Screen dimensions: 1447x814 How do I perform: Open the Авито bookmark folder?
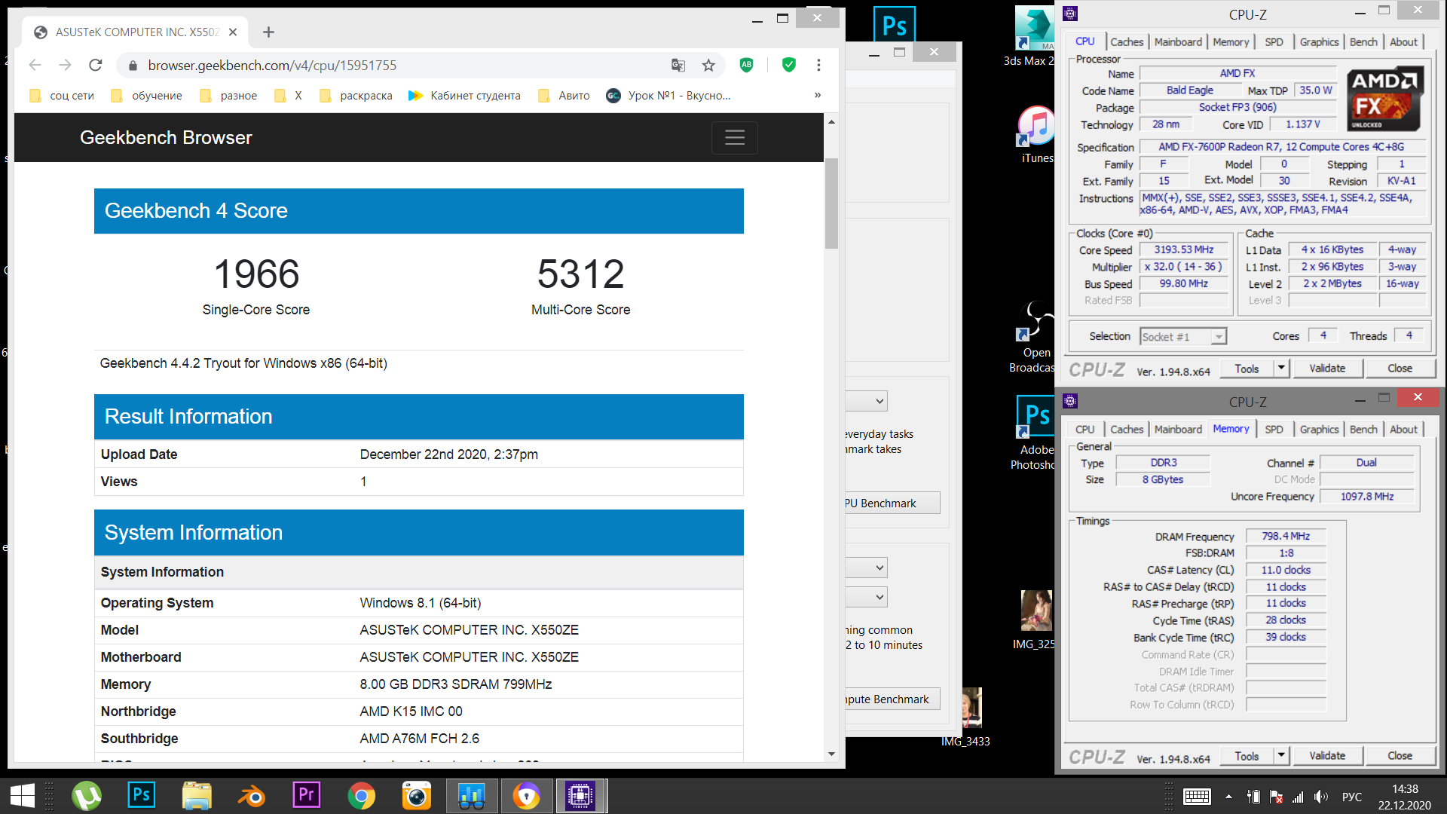click(x=564, y=96)
